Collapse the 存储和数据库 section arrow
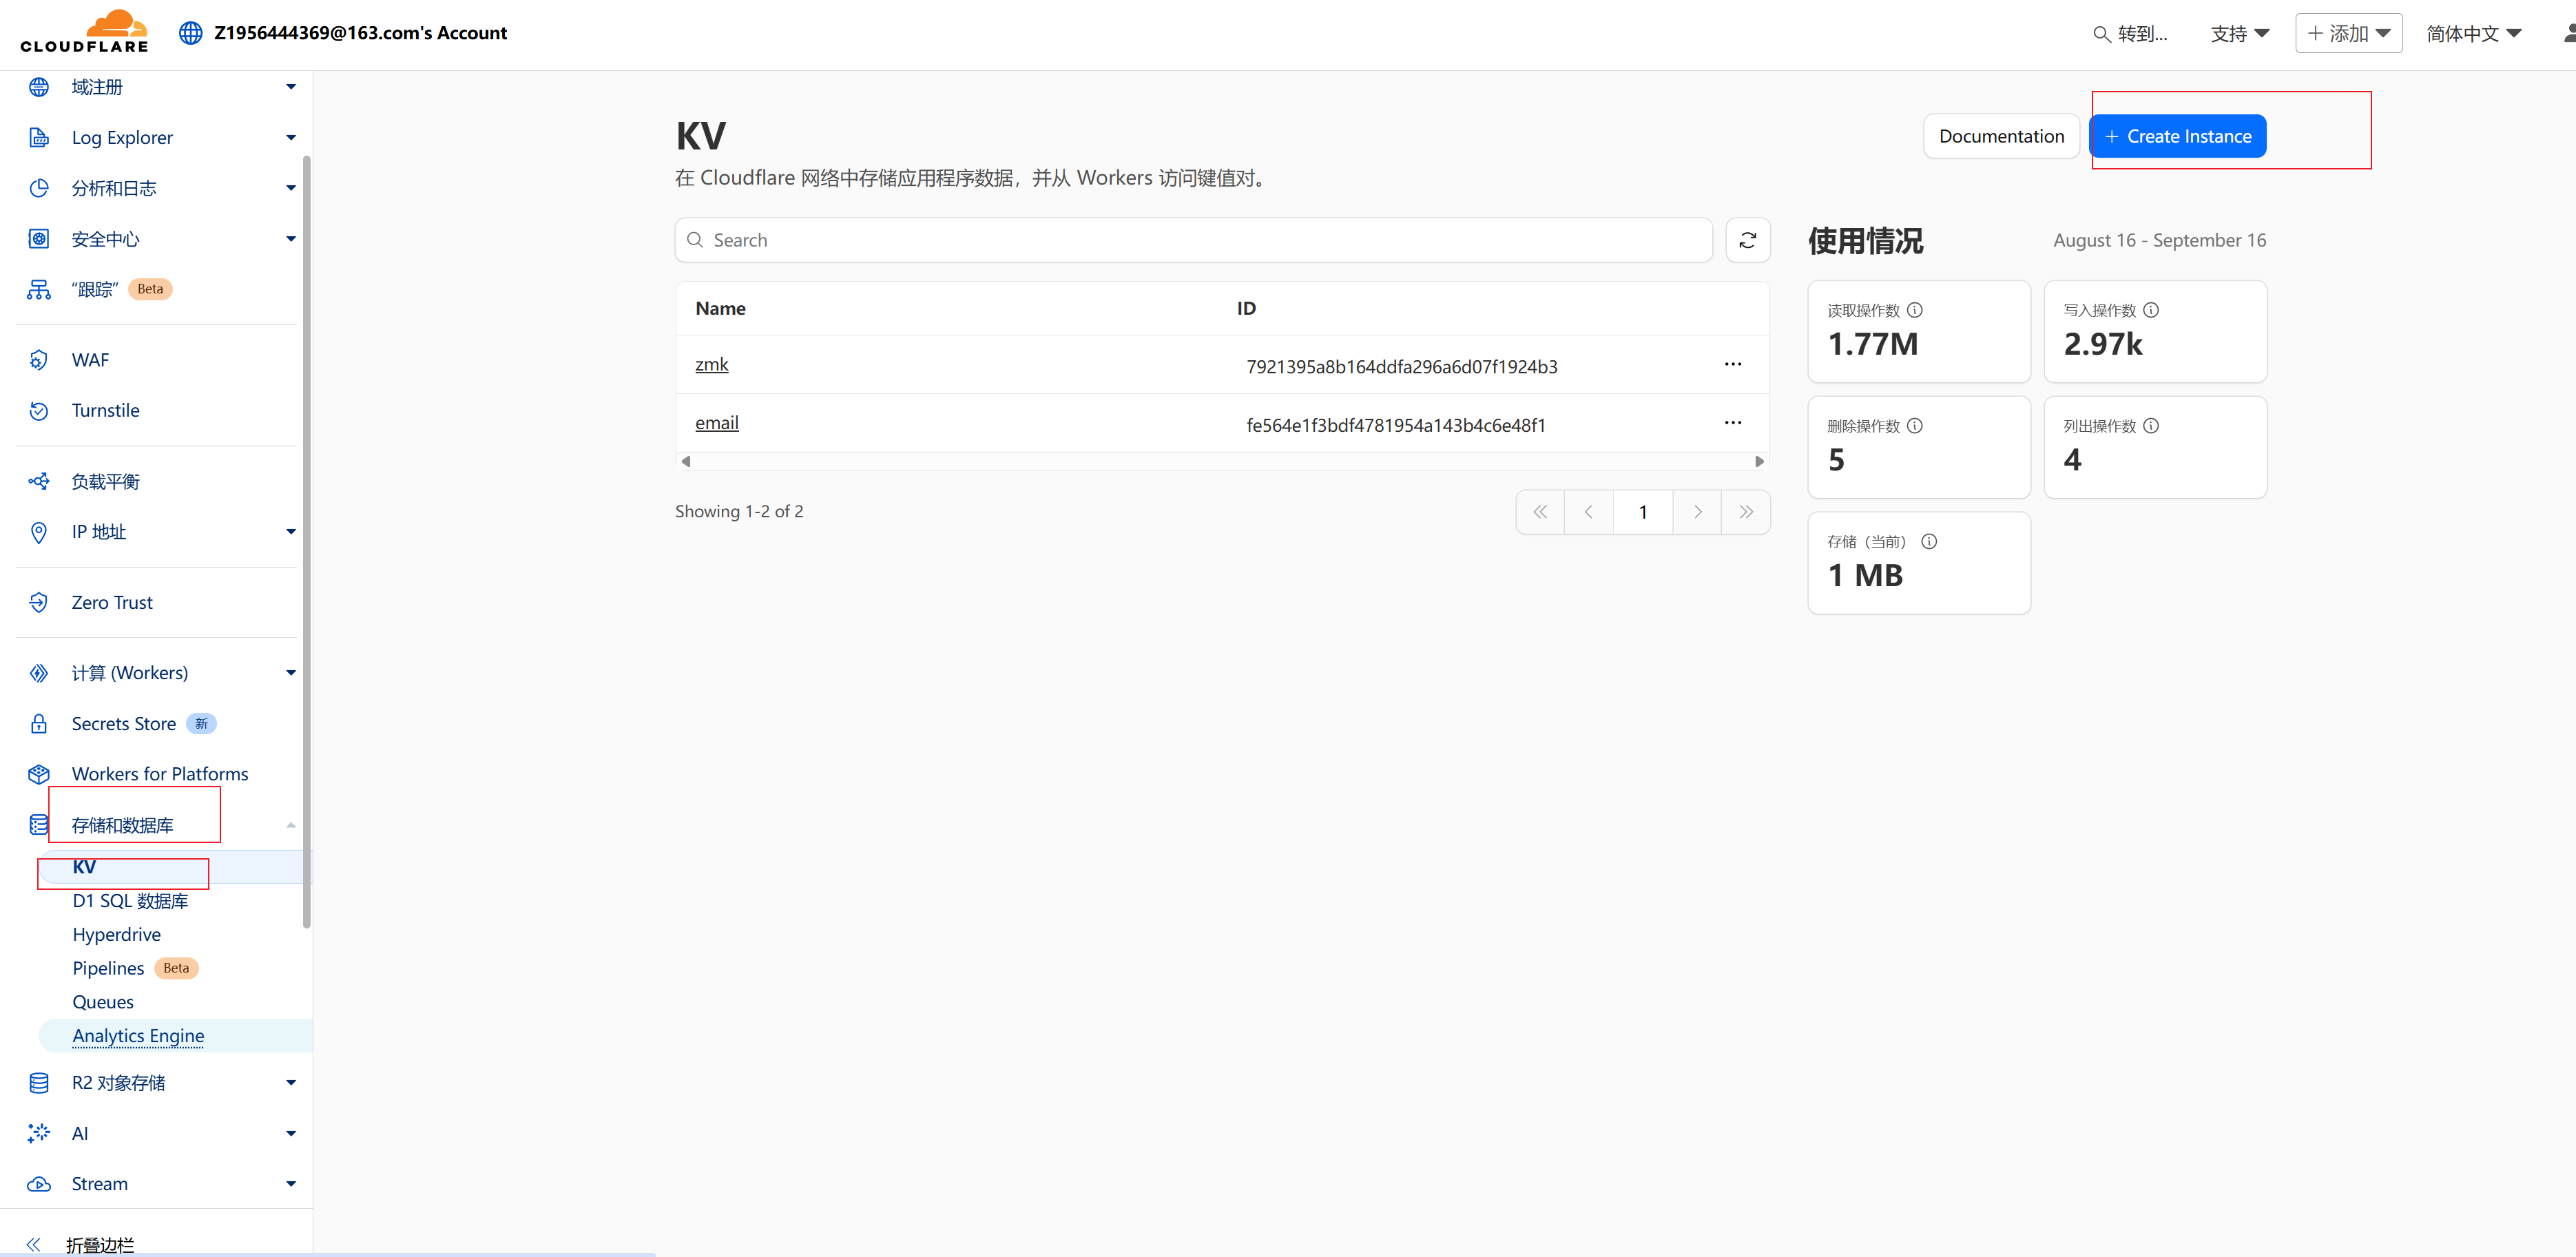 (x=291, y=825)
